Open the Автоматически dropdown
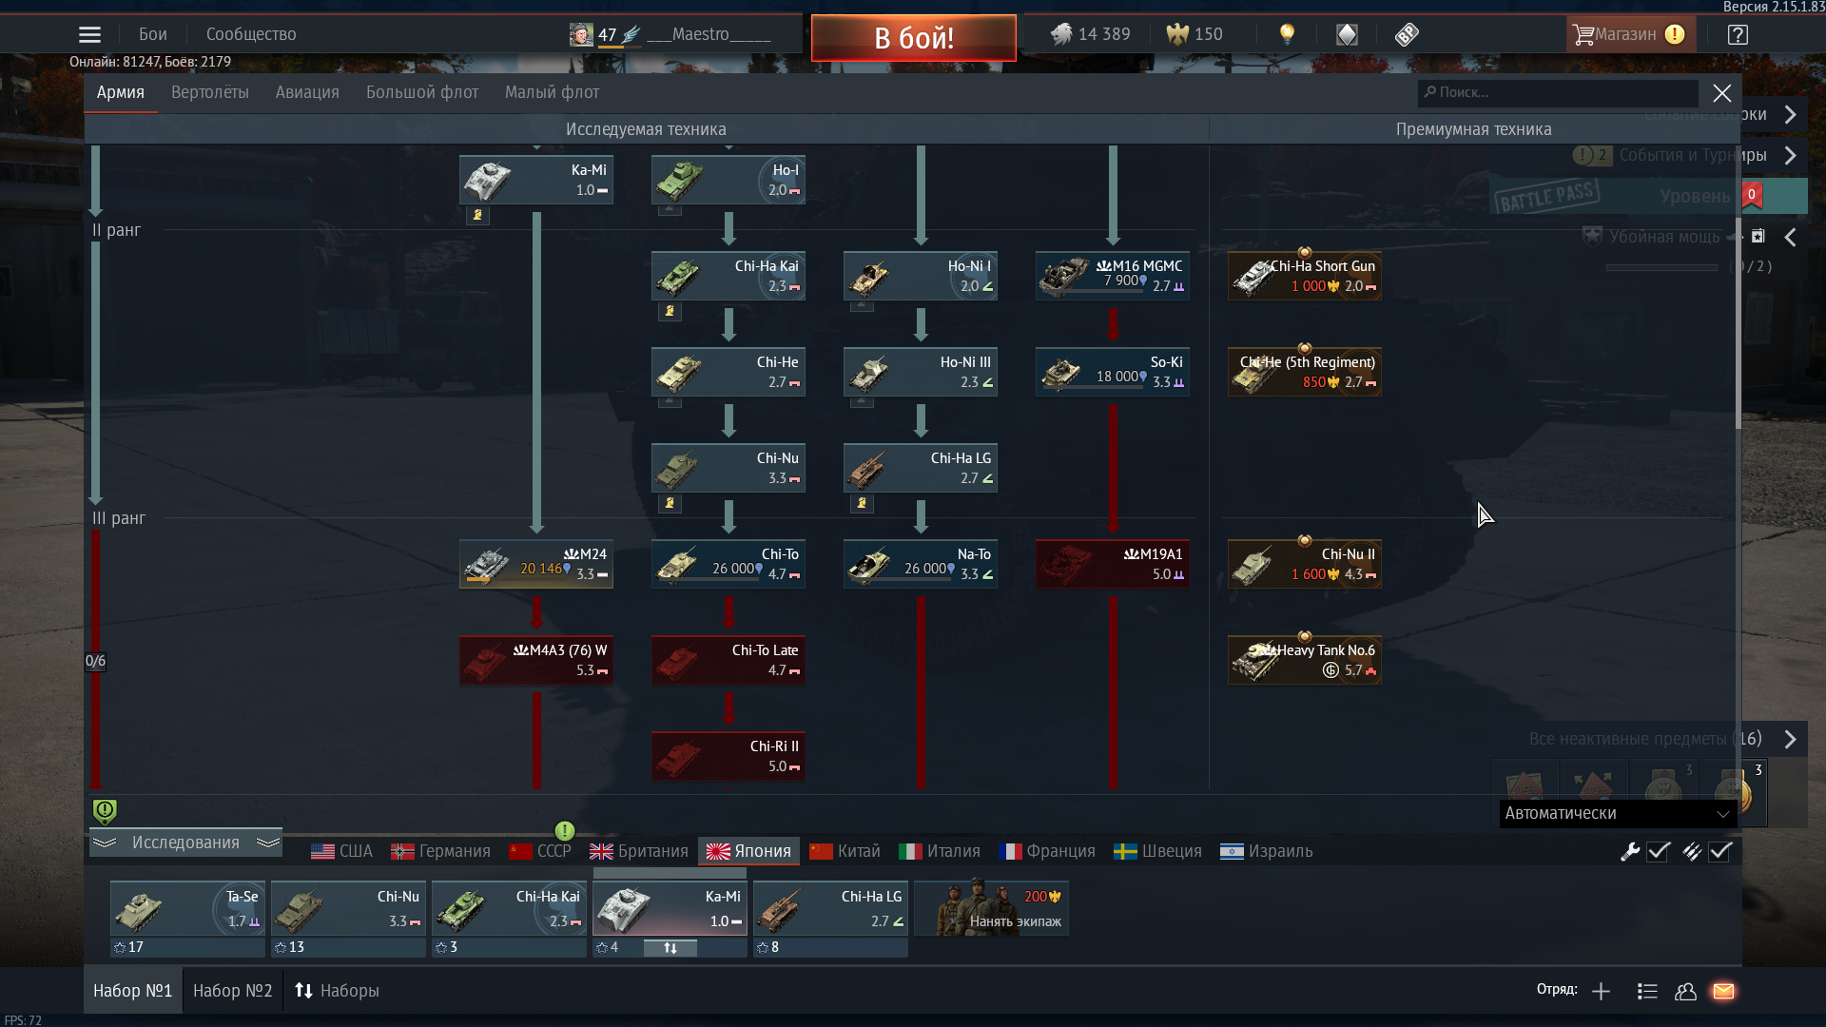The image size is (1826, 1027). (1618, 813)
